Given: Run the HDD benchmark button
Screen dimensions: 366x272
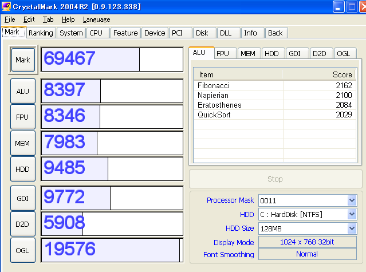Looking at the screenshot, I should (x=23, y=169).
